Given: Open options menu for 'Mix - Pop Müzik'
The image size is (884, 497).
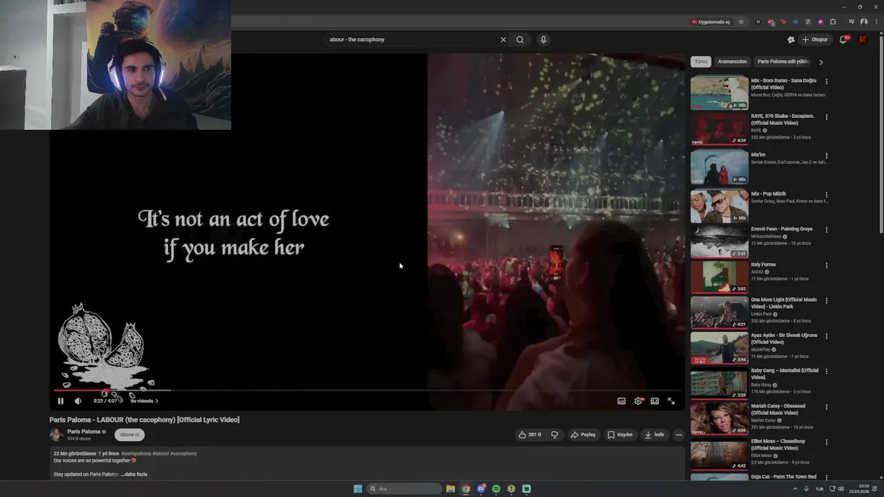Looking at the screenshot, I should point(826,195).
